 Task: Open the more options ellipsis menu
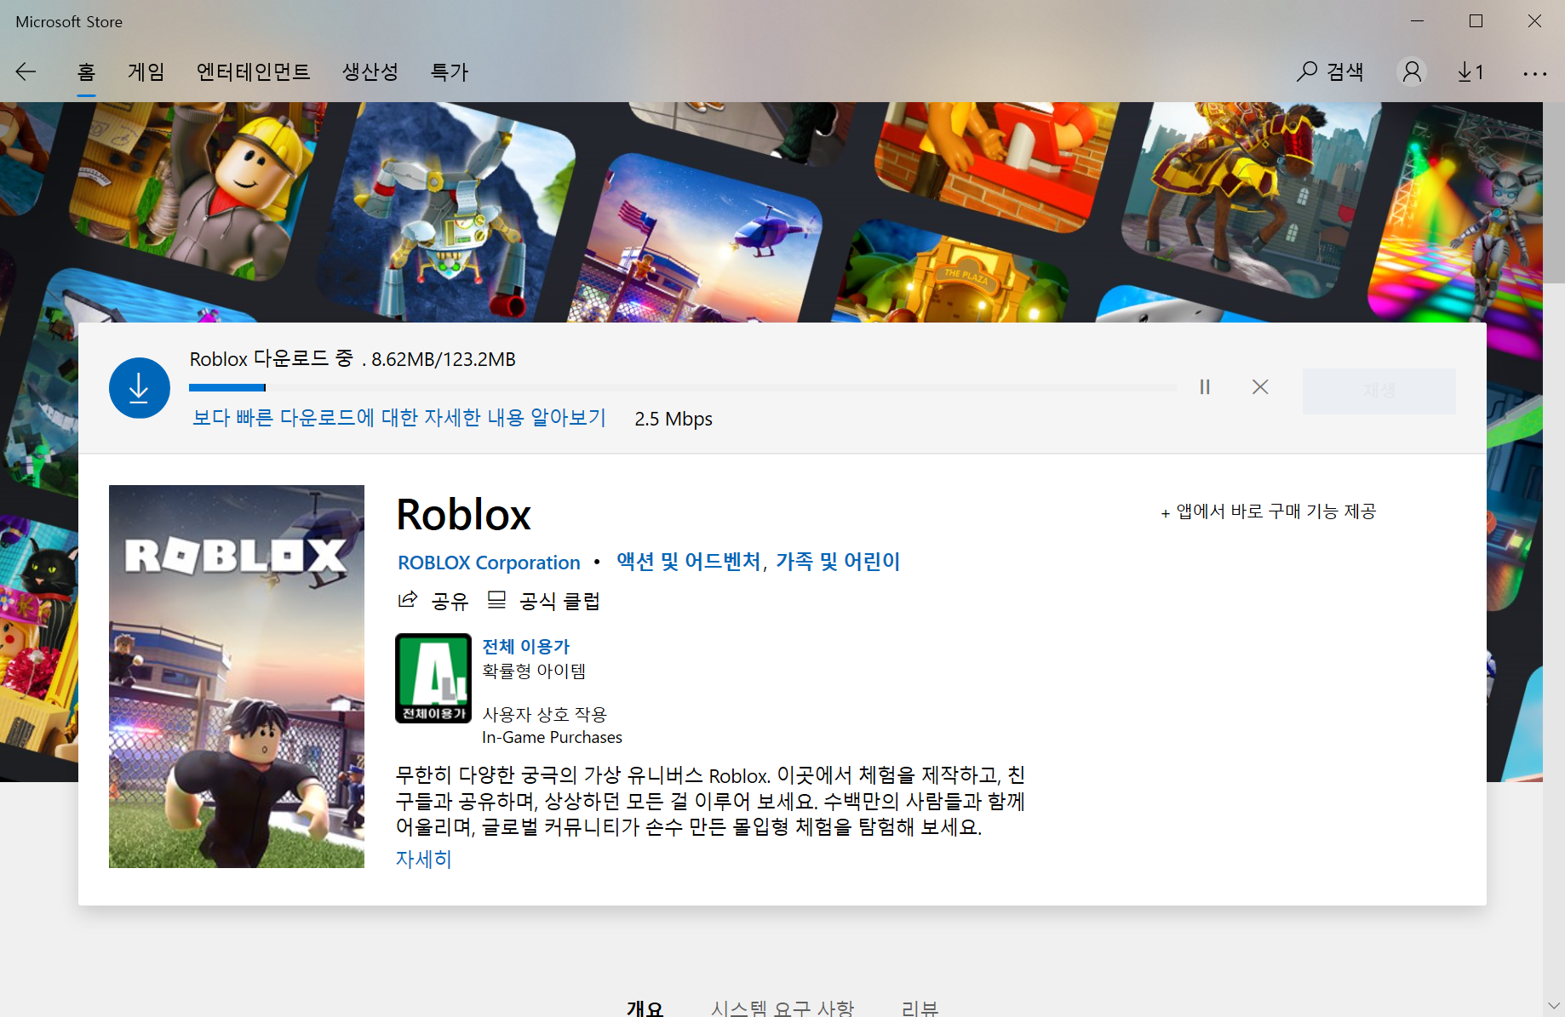tap(1534, 74)
